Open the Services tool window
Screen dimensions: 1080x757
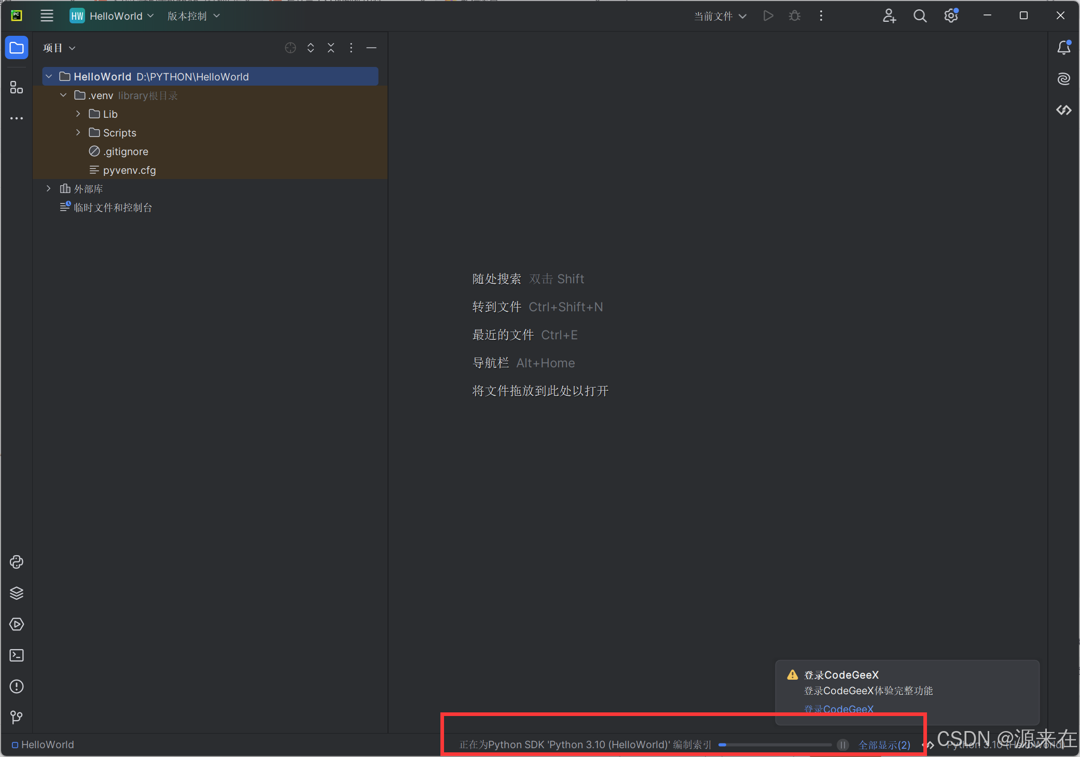coord(16,624)
